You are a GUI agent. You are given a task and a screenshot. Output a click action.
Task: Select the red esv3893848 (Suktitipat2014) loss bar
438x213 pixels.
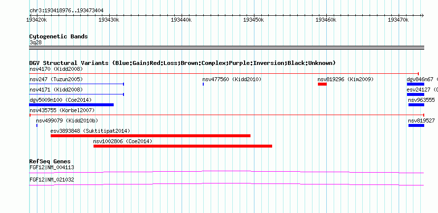tap(151, 136)
